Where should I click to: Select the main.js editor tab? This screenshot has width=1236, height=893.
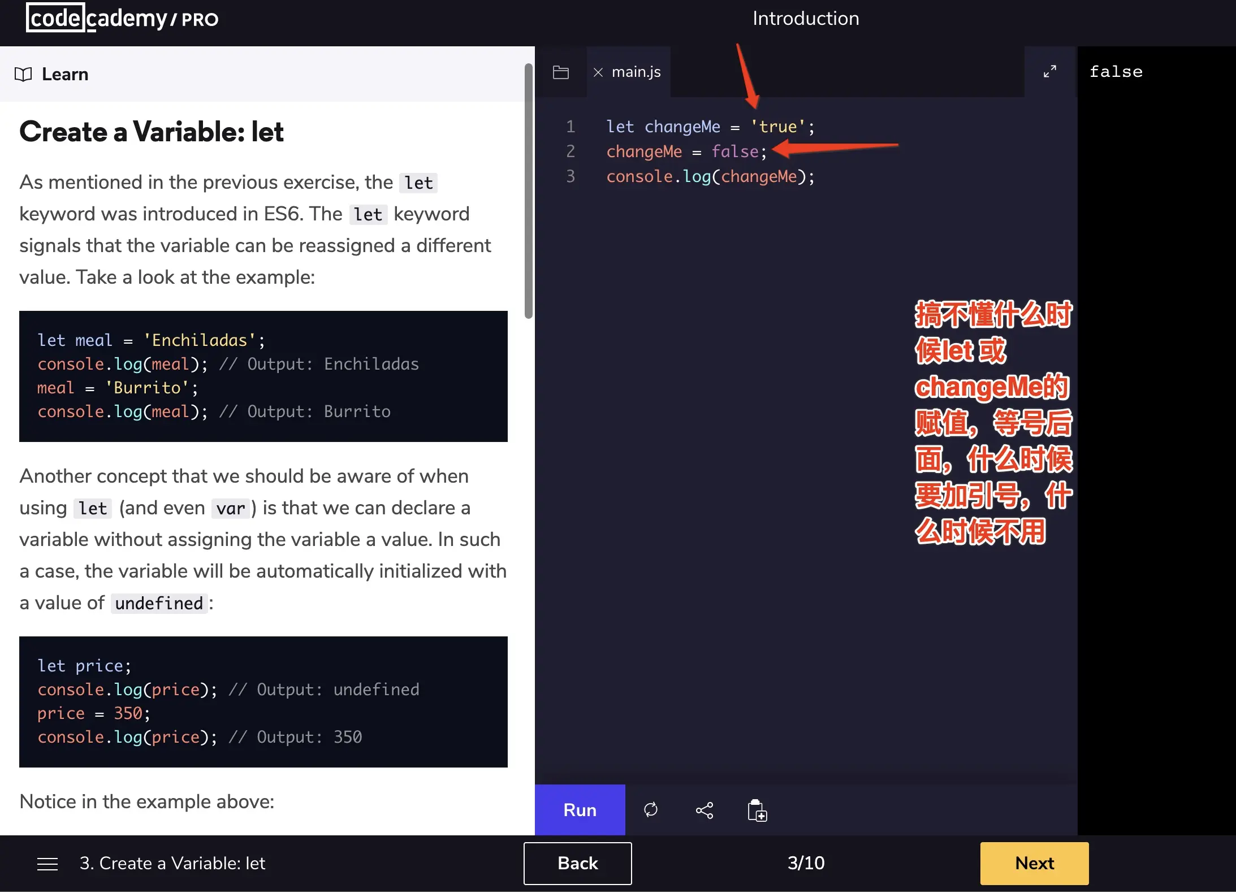coord(636,72)
